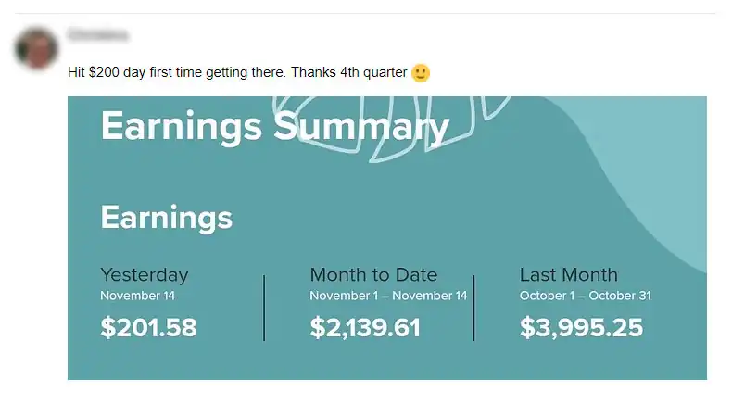Click the October 1 – October 31 range

(586, 296)
